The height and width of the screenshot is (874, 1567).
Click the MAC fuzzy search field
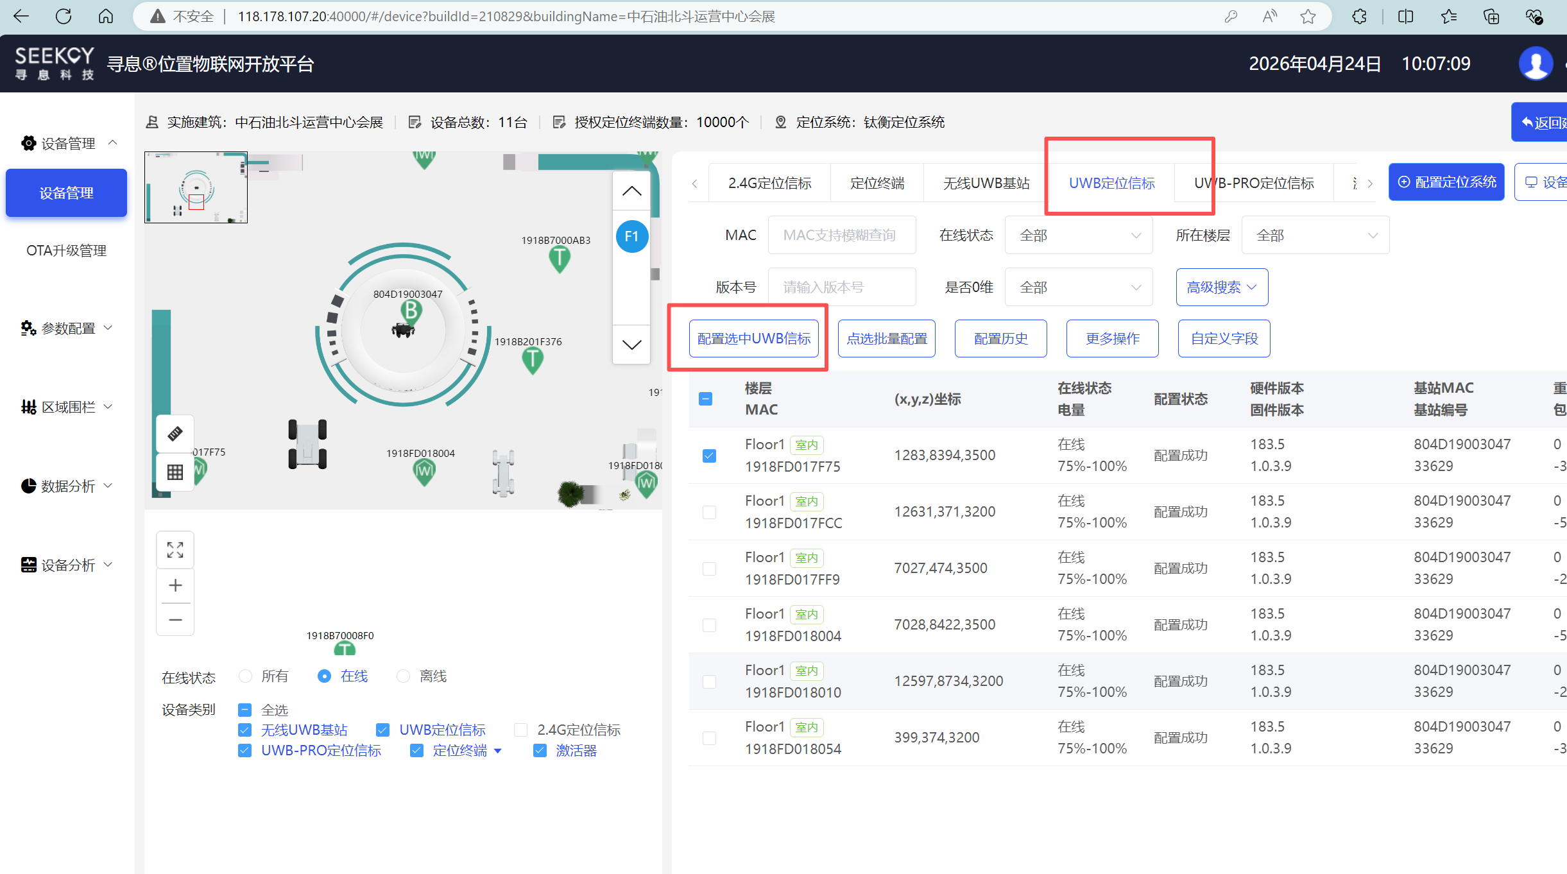[842, 236]
